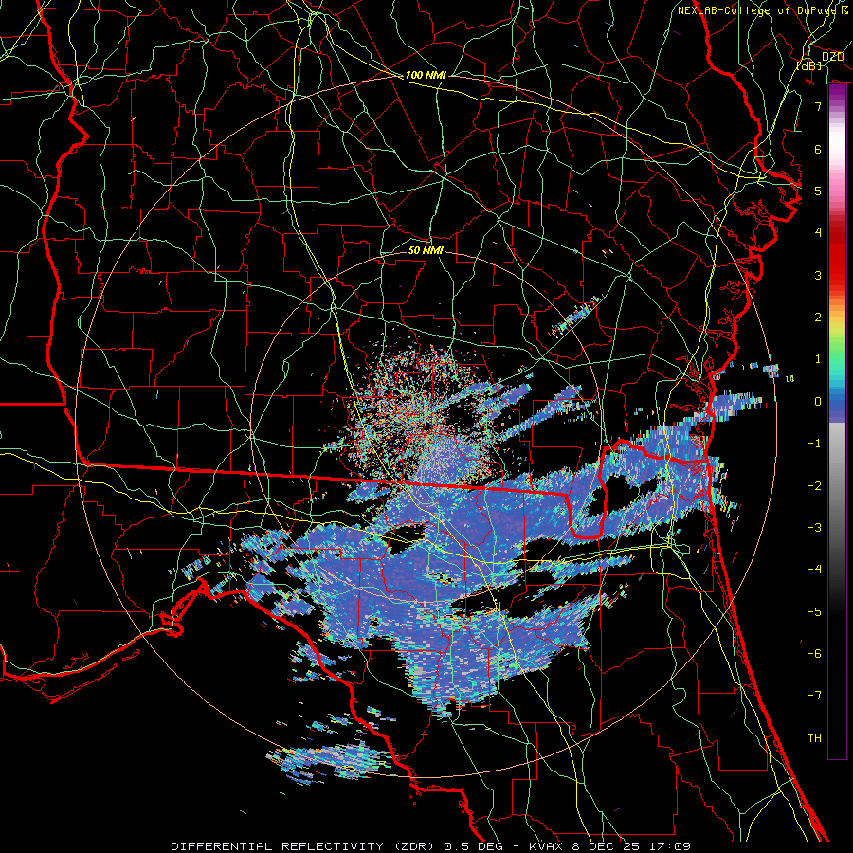Click the 50 NMI range ring label
853x853 pixels.
click(426, 250)
